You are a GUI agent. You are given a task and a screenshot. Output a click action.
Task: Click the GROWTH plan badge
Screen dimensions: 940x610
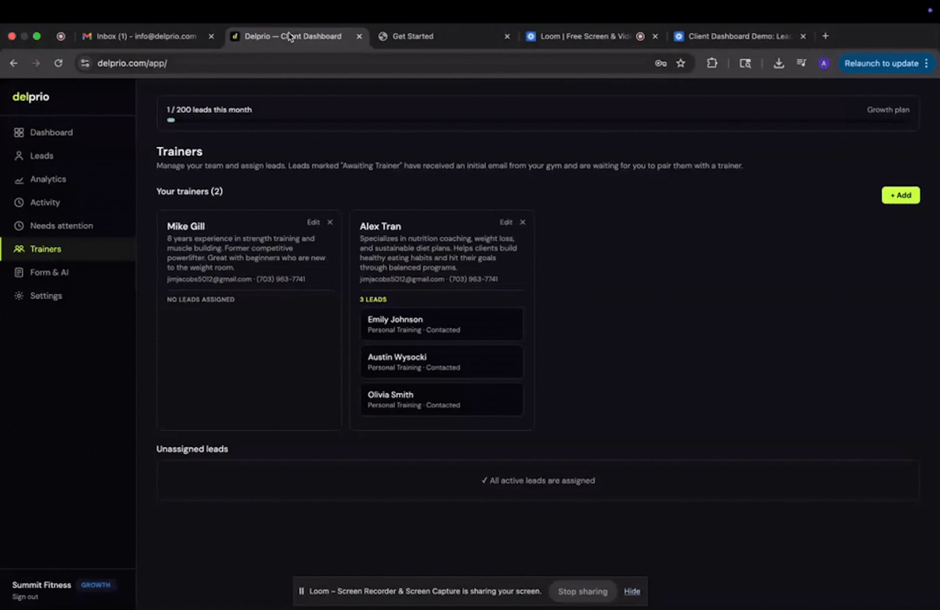tap(96, 585)
